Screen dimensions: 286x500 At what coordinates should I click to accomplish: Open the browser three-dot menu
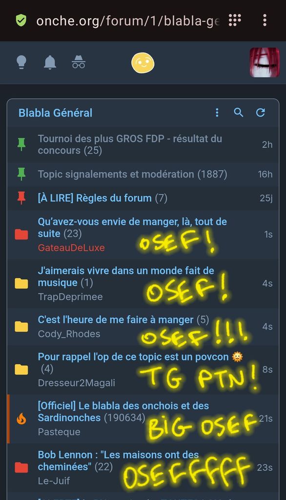265,21
